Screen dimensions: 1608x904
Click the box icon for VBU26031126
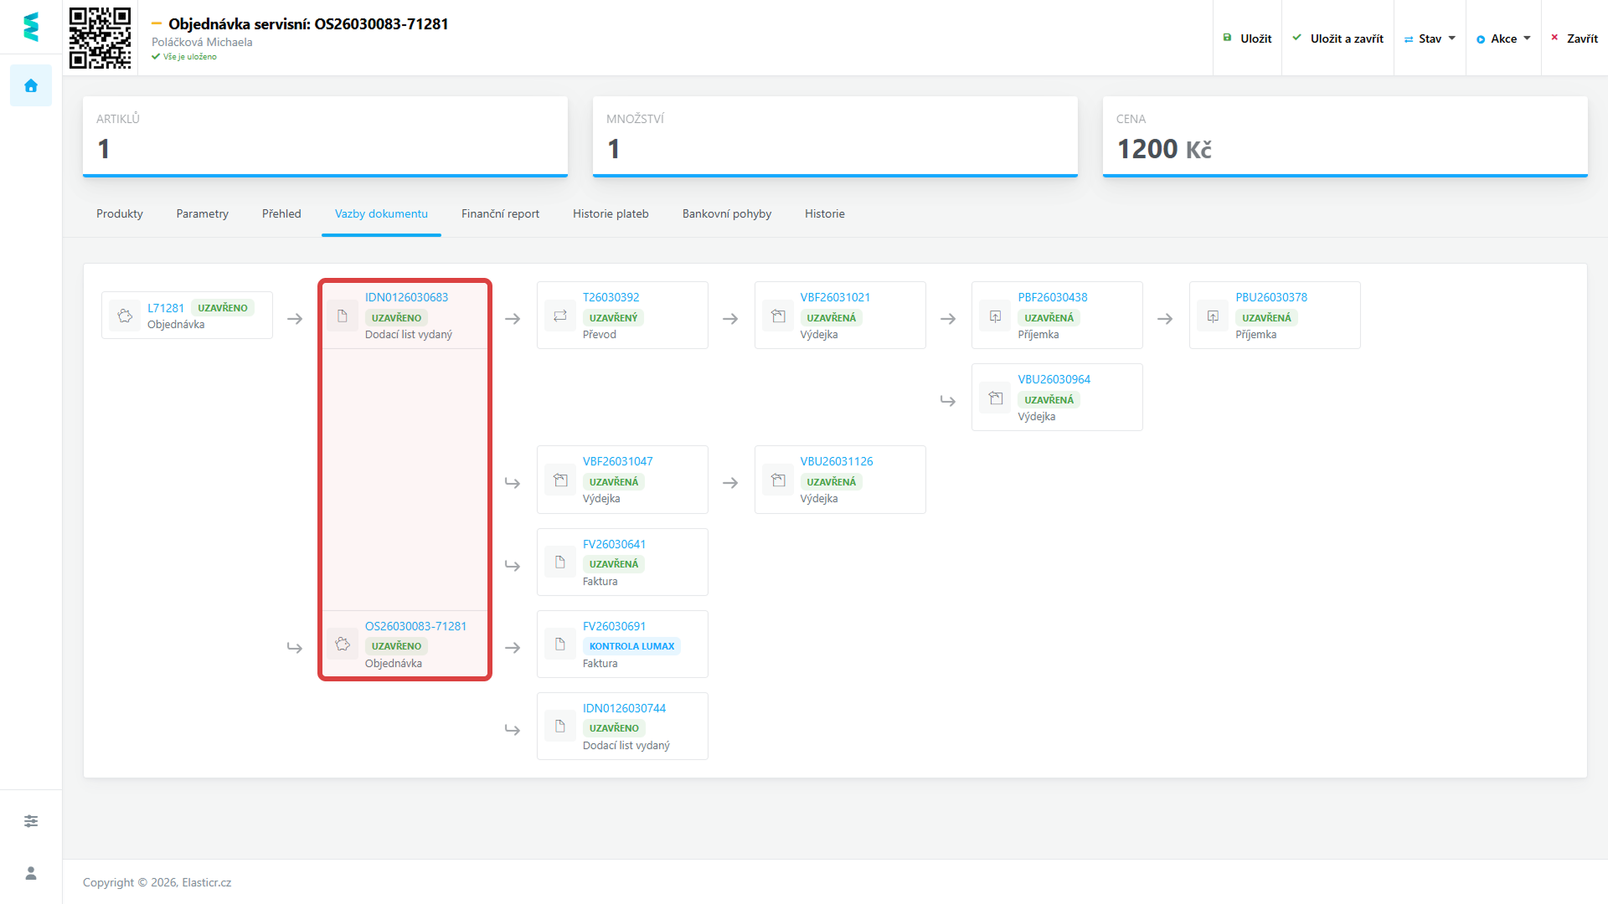coord(778,480)
